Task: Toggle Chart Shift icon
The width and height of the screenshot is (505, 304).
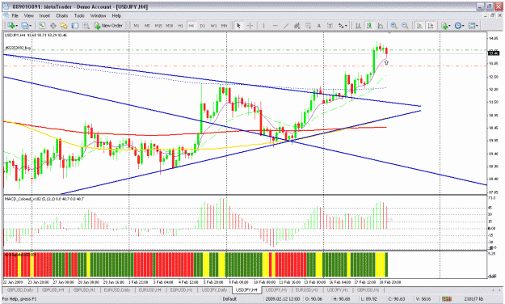Action: tap(431, 25)
